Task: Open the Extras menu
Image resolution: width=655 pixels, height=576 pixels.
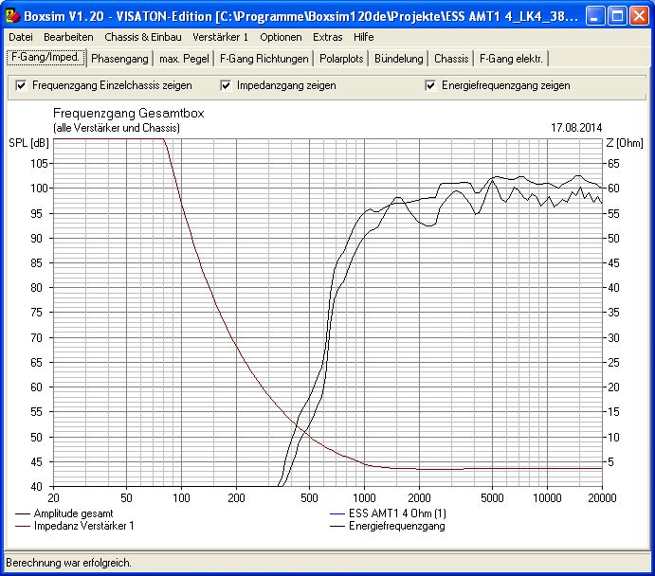Action: point(328,37)
